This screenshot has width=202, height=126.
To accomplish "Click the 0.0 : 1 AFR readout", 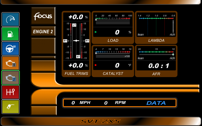I will (159, 66).
